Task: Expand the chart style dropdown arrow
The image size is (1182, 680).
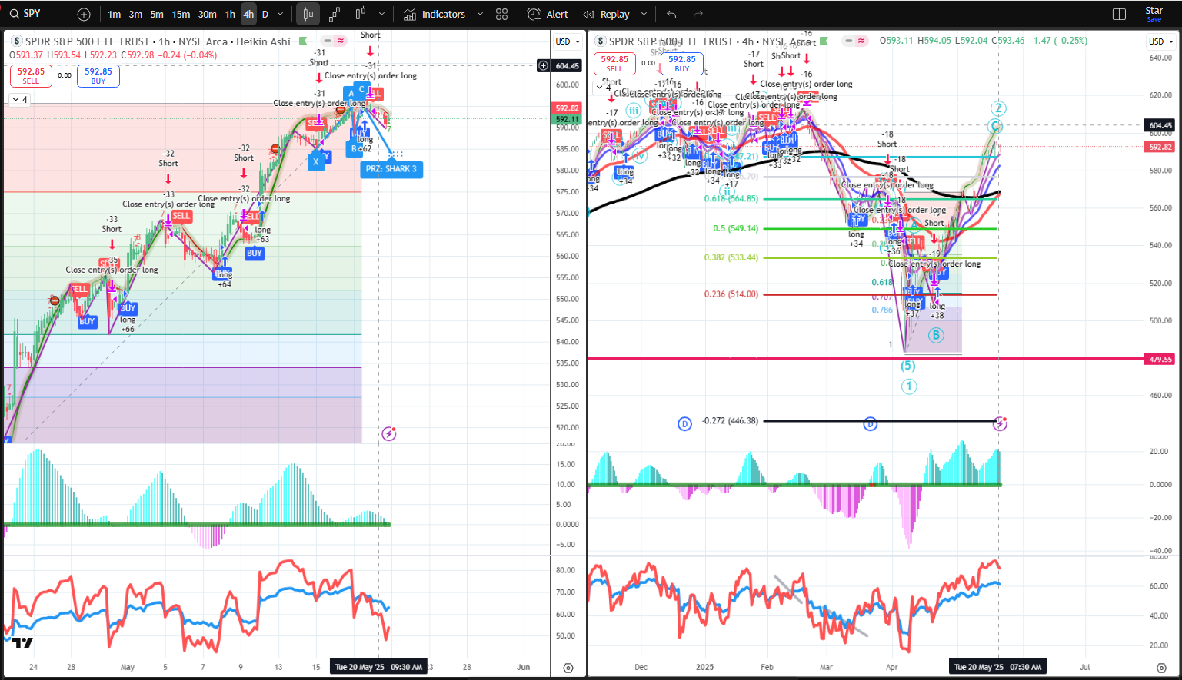Action: coord(382,14)
